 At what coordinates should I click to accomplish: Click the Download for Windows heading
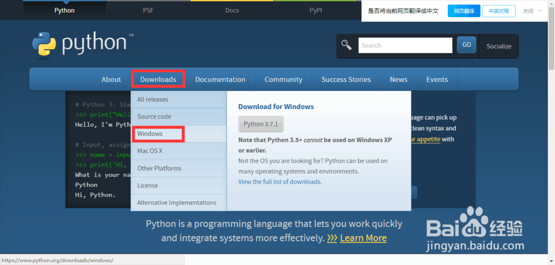276,106
